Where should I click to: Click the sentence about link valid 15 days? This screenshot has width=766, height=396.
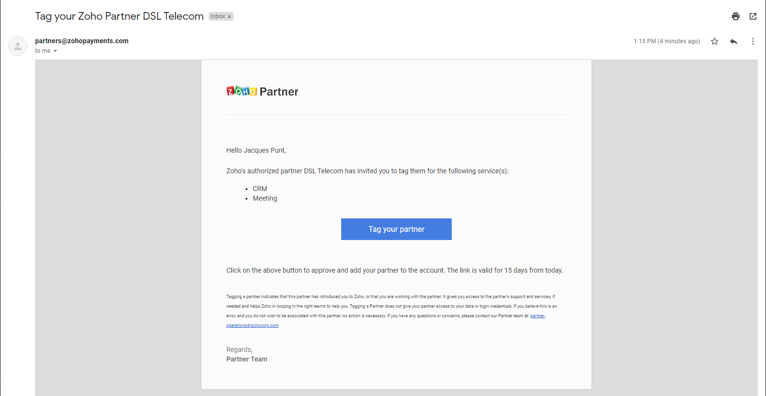click(x=505, y=270)
